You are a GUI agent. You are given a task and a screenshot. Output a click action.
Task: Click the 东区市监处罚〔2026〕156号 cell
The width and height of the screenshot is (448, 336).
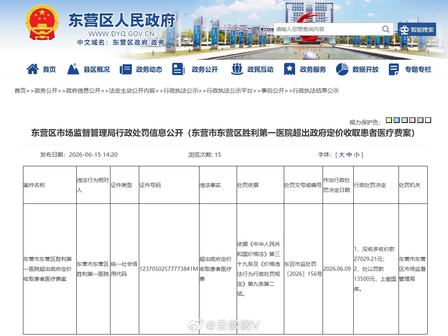pos(303,269)
